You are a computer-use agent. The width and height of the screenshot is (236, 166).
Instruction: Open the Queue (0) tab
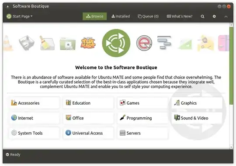point(148,16)
